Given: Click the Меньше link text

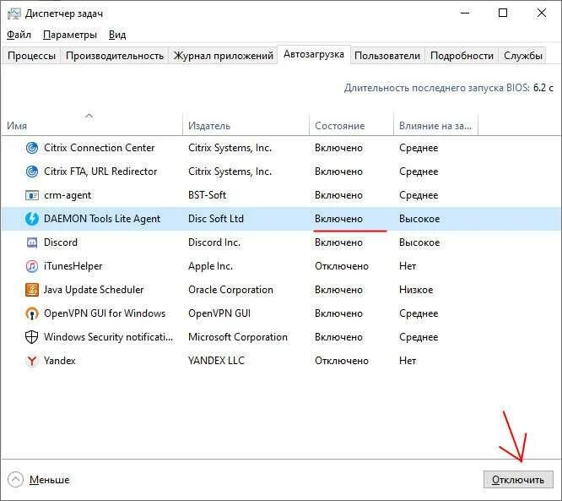Looking at the screenshot, I should click(x=50, y=480).
